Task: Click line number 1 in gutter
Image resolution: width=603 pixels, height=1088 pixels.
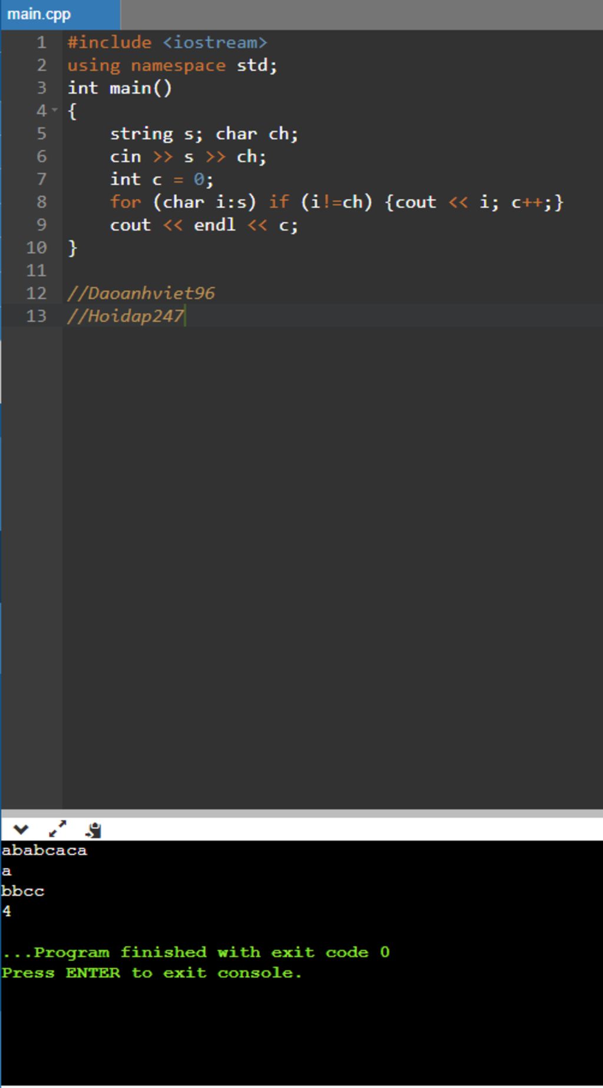Action: 41,42
